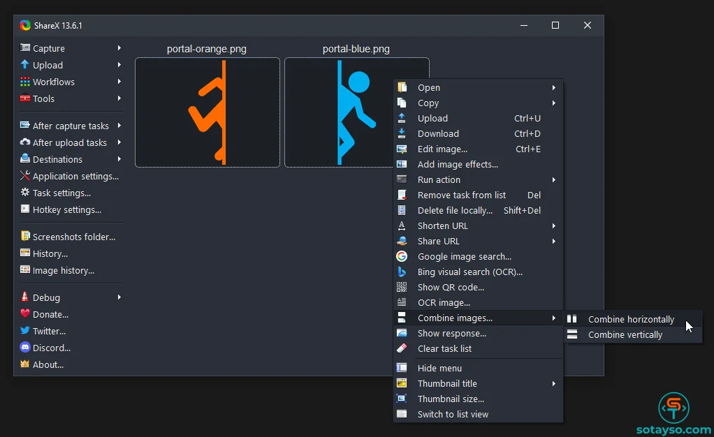Viewport: 714px width, 437px height.
Task: Click the portal-orange.png file name label
Action: [207, 49]
